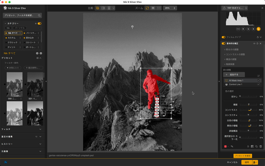Screen dimensions: 265x166
Task: Click the RGB histogram channel button
Action: click(238, 29)
